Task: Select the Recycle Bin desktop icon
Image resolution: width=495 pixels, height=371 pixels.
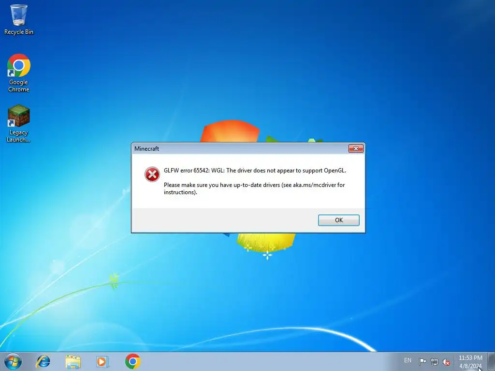Action: tap(19, 19)
